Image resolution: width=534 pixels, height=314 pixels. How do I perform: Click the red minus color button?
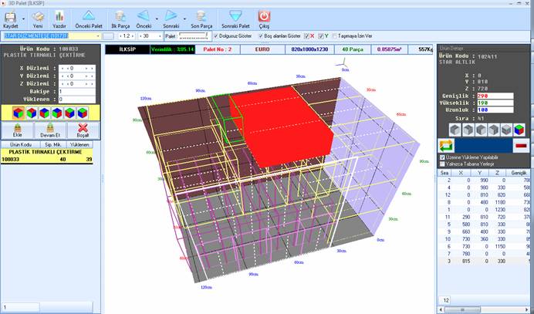click(521, 144)
